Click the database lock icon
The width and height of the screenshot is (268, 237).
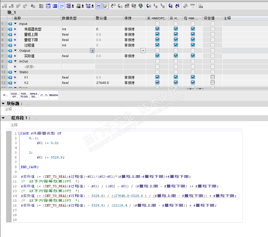pos(201,6)
